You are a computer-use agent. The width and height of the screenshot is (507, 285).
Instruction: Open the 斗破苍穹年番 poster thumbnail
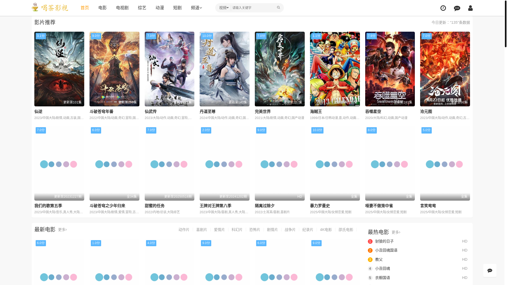tap(114, 69)
